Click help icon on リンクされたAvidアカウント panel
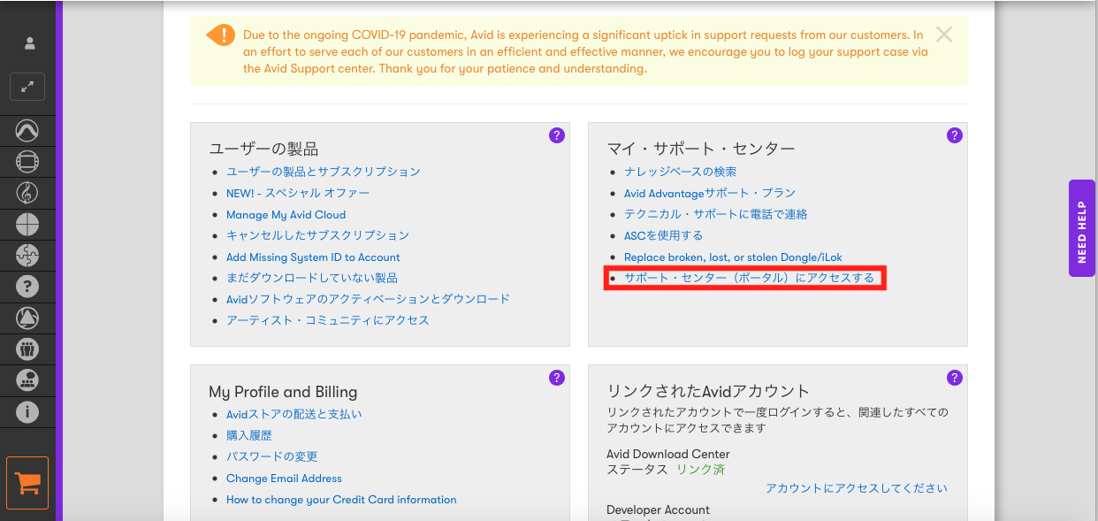The height and width of the screenshot is (521, 1098). 955,378
